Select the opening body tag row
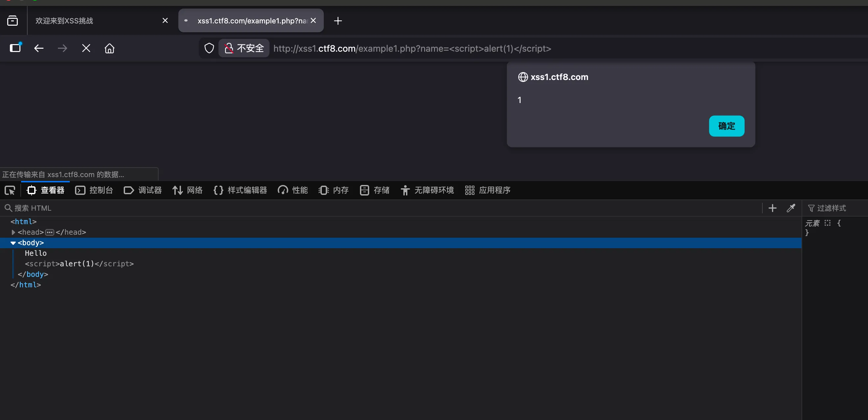This screenshot has height=420, width=868. 401,243
